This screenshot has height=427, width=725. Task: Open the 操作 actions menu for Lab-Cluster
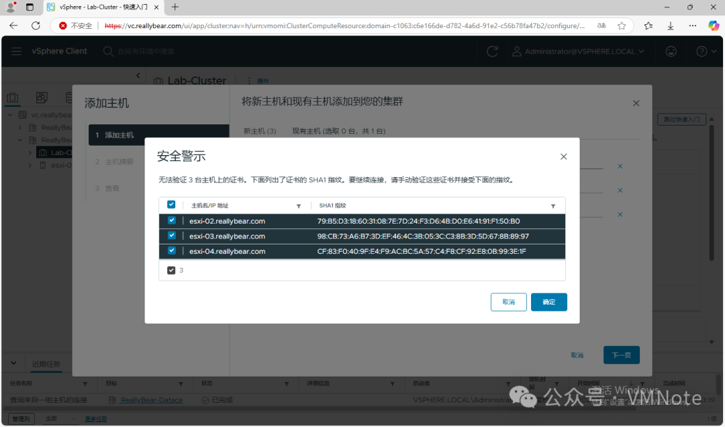click(x=259, y=81)
